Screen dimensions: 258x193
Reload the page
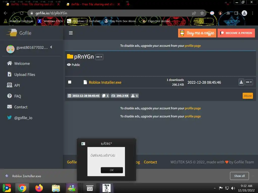22,13
